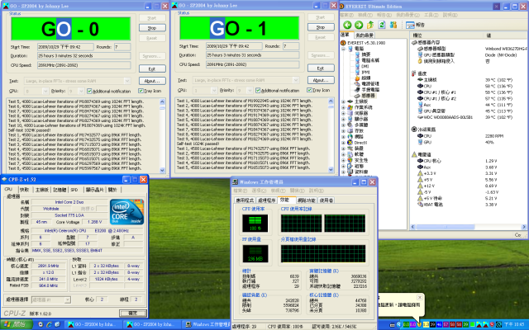This screenshot has width=529, height=330.
Task: Click the Intel Core 2 logo in CPU-Z
Action: [126, 212]
